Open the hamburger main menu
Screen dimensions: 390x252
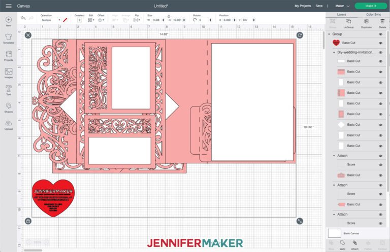[9, 6]
